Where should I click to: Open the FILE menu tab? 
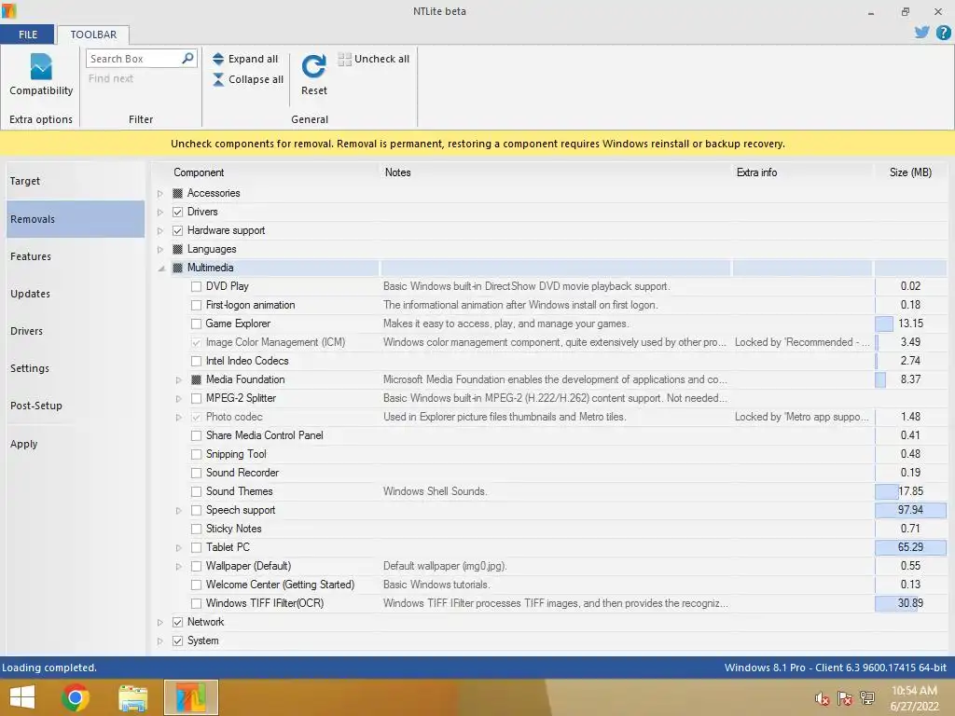(x=27, y=34)
